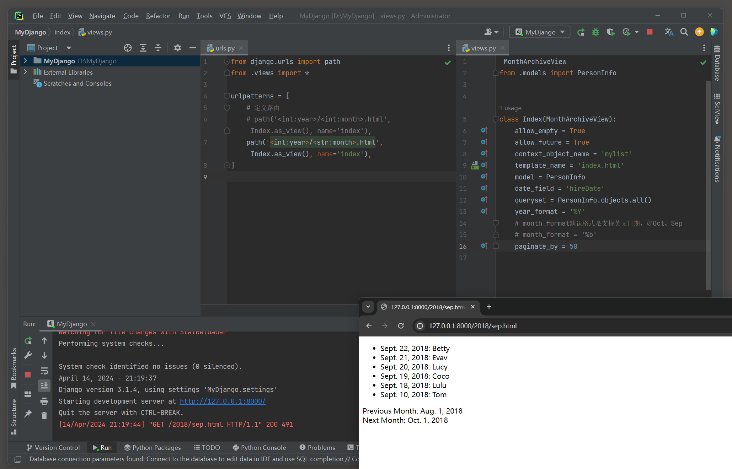Run MyDjango with coverage icon

pyautogui.click(x=611, y=32)
